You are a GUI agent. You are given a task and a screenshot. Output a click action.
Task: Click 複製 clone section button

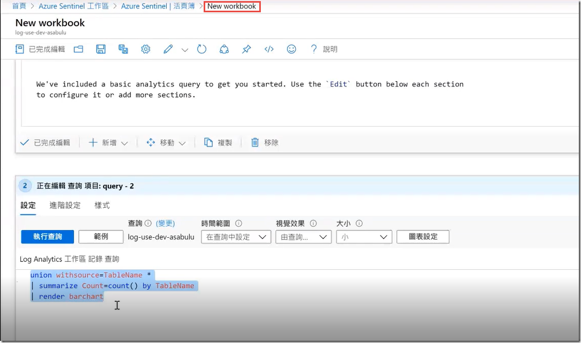218,143
